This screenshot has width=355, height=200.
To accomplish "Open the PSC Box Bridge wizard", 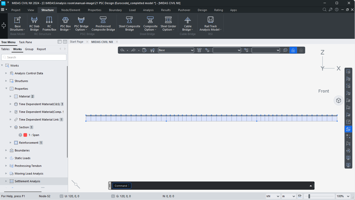I will click(65, 24).
